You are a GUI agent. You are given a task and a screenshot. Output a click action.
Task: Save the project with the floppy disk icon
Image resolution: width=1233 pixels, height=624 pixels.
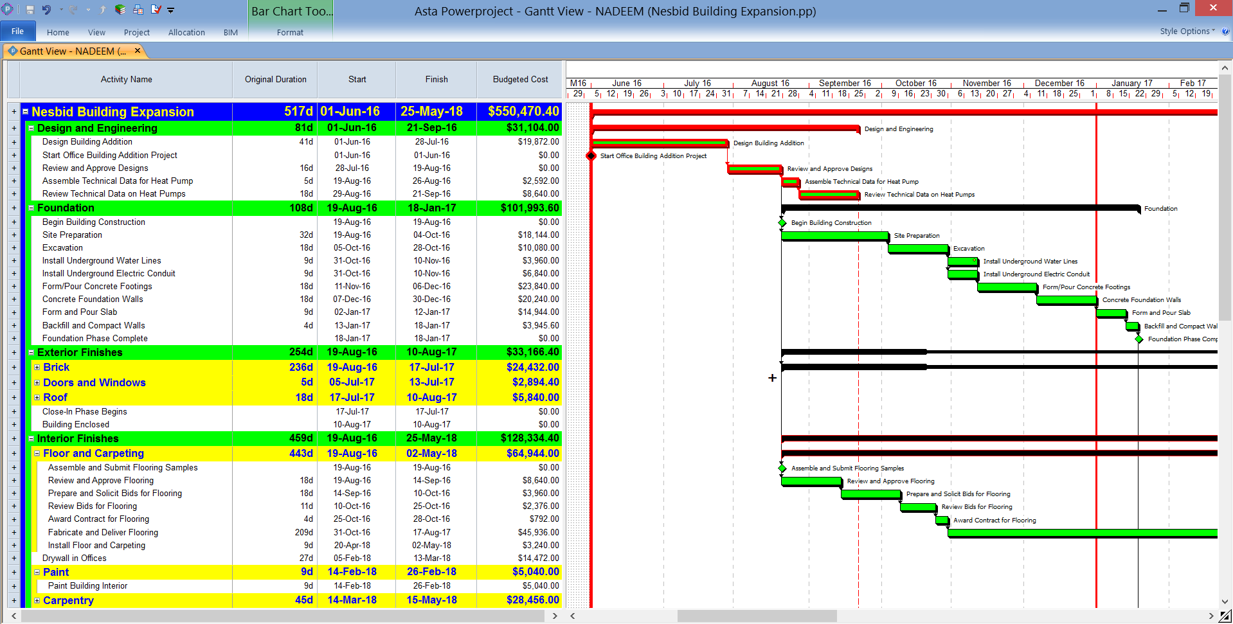click(30, 10)
